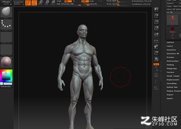Expand the Deformation subpalette
Image resolution: width=181 pixels, height=129 pixels.
point(173,61)
